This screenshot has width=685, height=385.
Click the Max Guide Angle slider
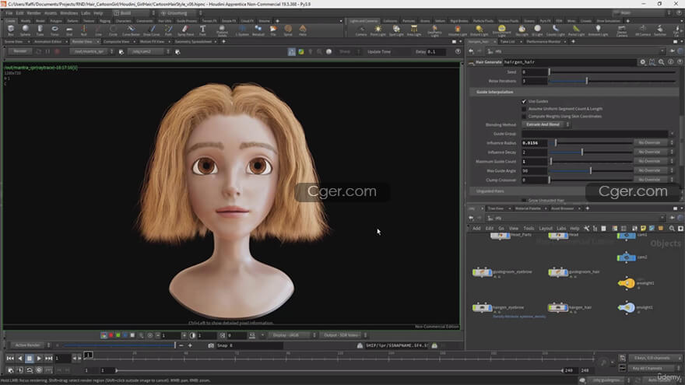pos(589,170)
